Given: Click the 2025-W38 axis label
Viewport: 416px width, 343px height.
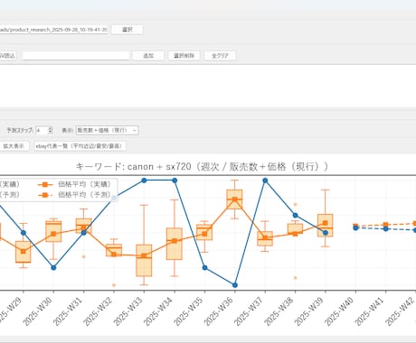Looking at the screenshot, I should point(279,311).
